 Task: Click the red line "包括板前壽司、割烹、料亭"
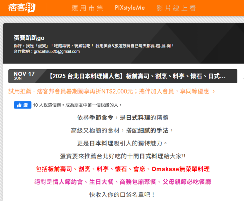72,169
